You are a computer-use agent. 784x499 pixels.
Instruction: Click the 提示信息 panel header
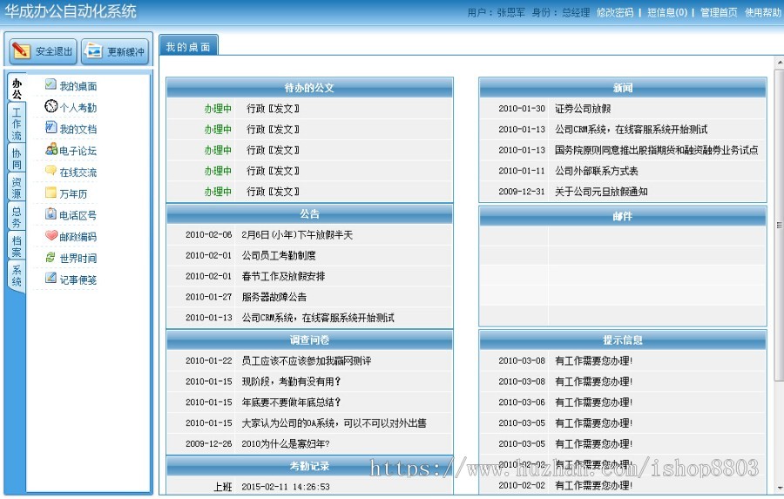(x=623, y=340)
